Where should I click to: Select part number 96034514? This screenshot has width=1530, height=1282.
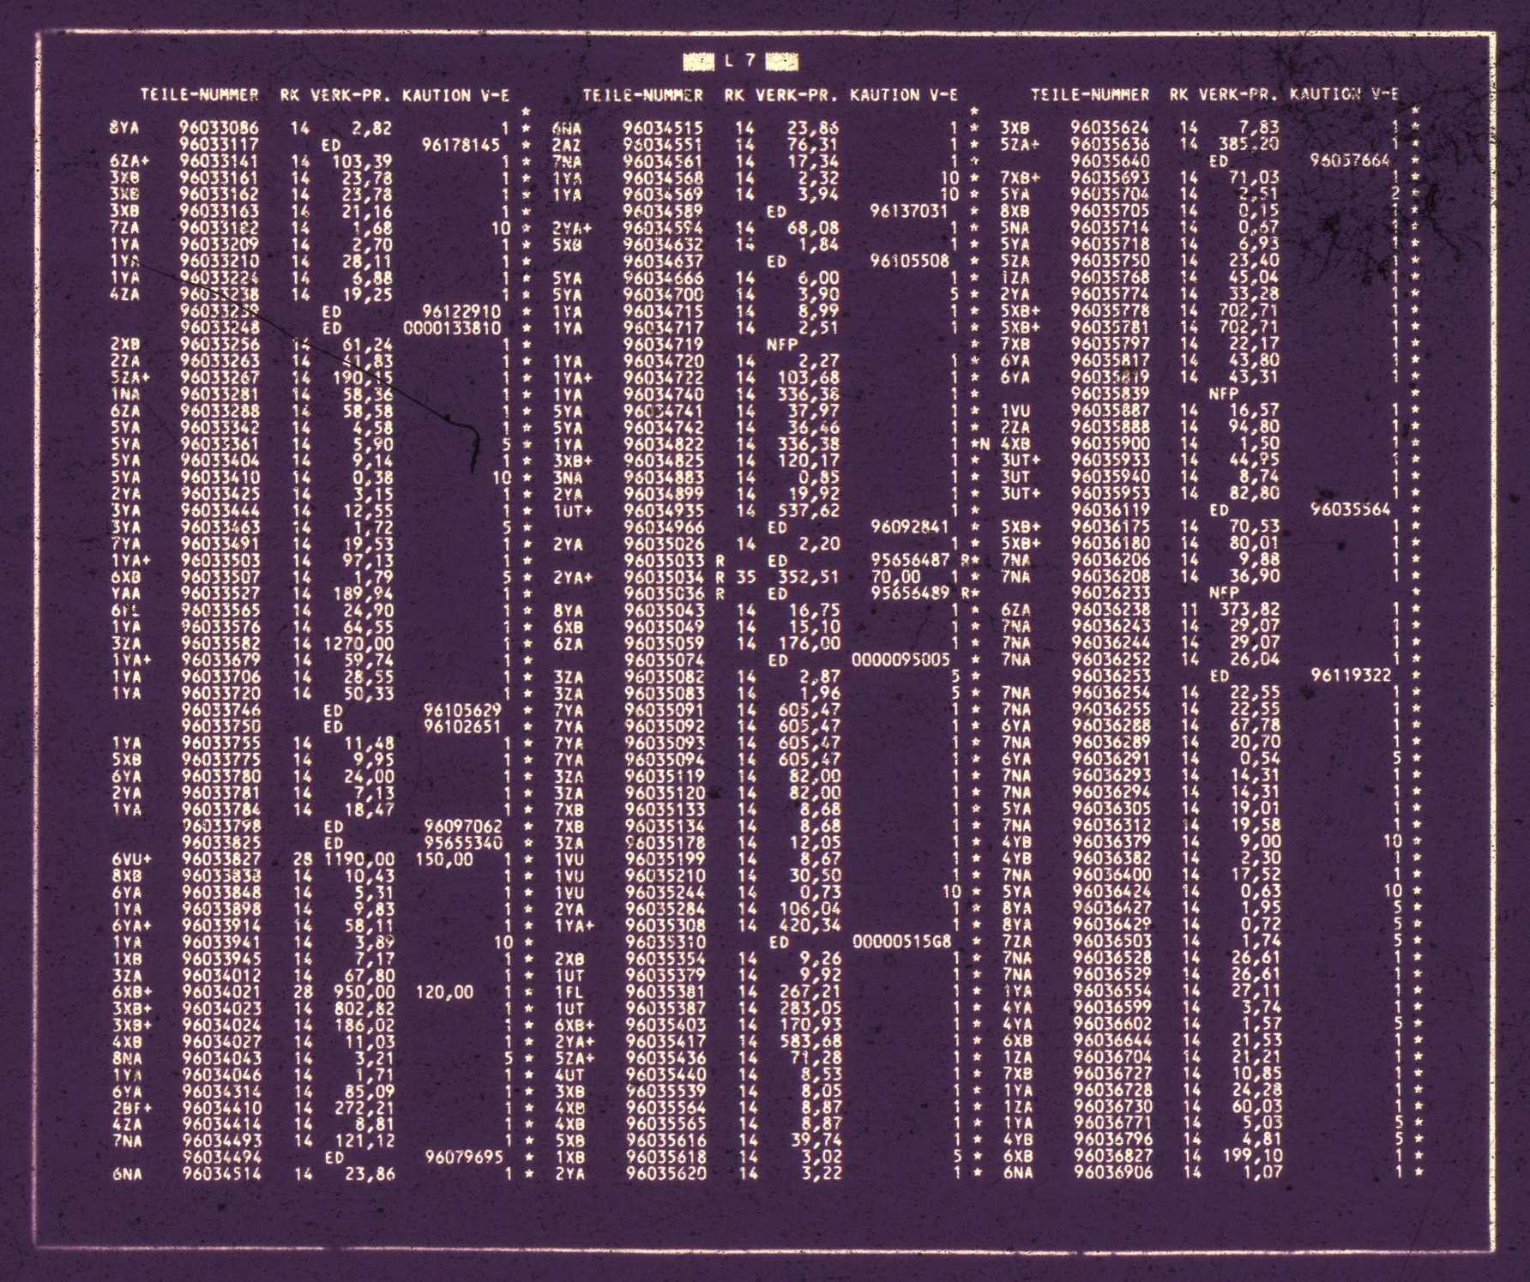coord(222,1174)
